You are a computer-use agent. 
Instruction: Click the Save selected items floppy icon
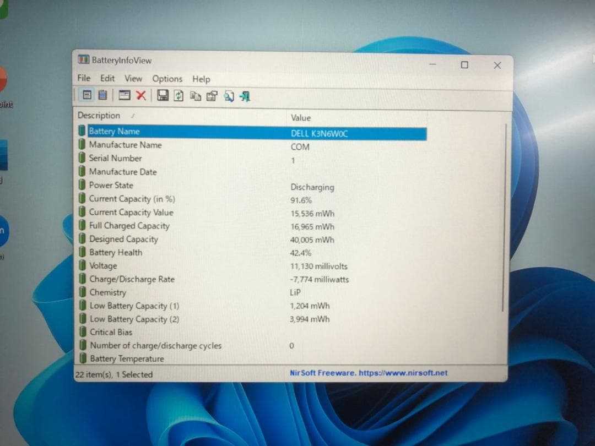tap(162, 96)
